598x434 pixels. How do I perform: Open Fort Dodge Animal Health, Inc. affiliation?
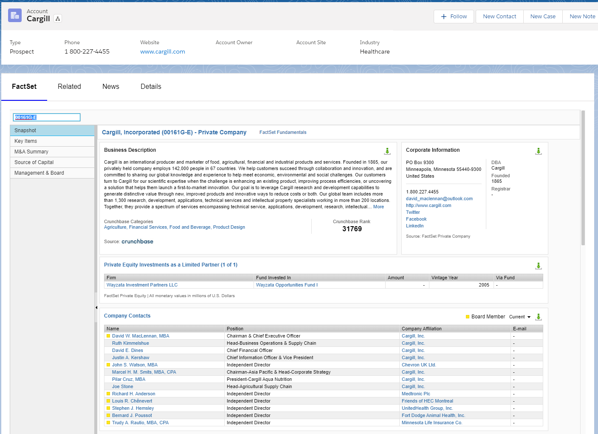(x=433, y=416)
